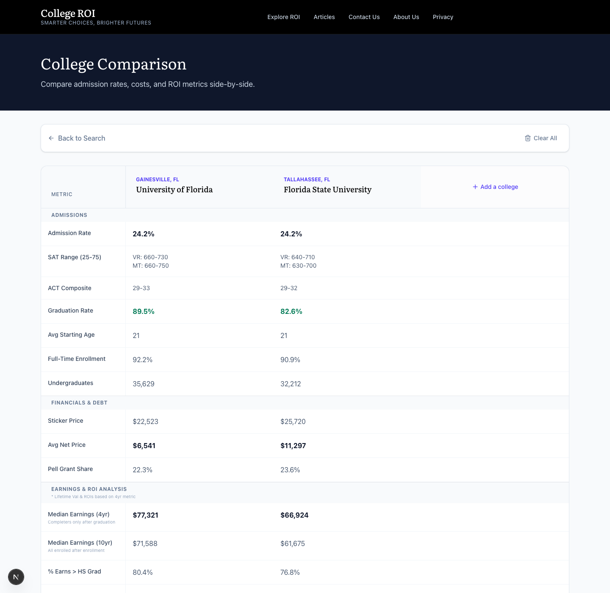Select the SAT value MT: 630-700

pos(298,266)
